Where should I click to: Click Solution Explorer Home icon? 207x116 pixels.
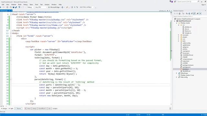point(180,14)
